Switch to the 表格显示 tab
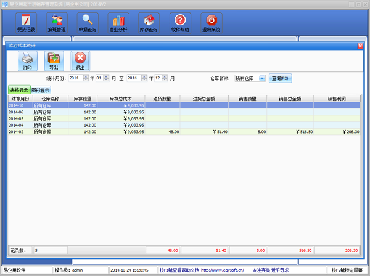 (19, 90)
